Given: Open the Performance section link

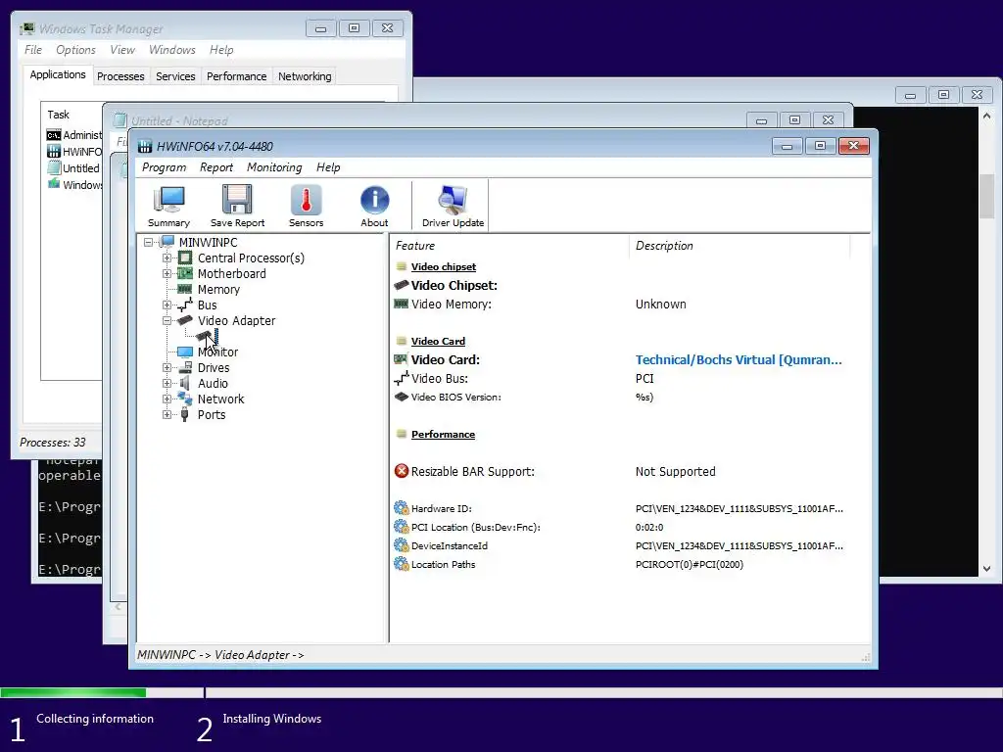Looking at the screenshot, I should click(443, 434).
